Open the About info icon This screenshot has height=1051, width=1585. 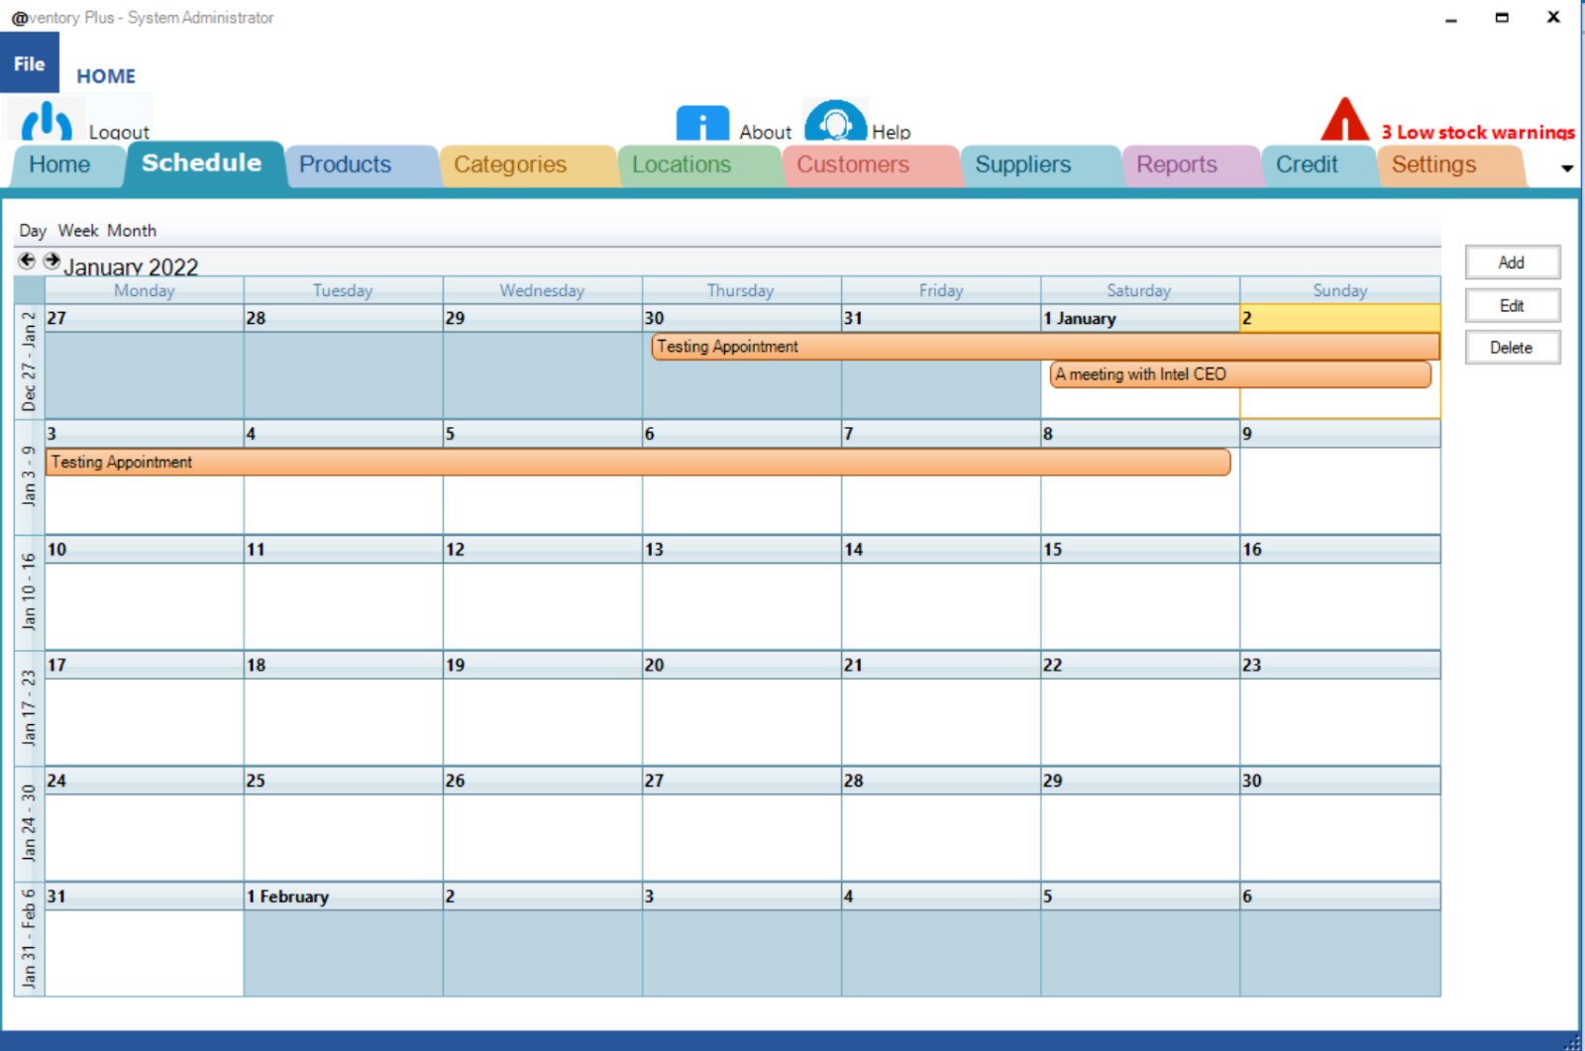(x=702, y=122)
